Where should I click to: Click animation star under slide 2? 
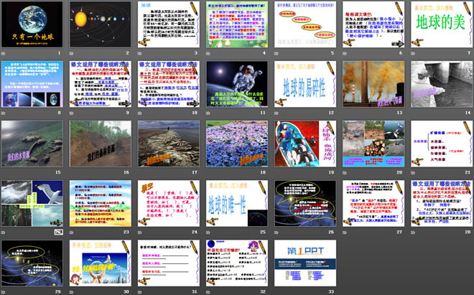click(x=71, y=54)
